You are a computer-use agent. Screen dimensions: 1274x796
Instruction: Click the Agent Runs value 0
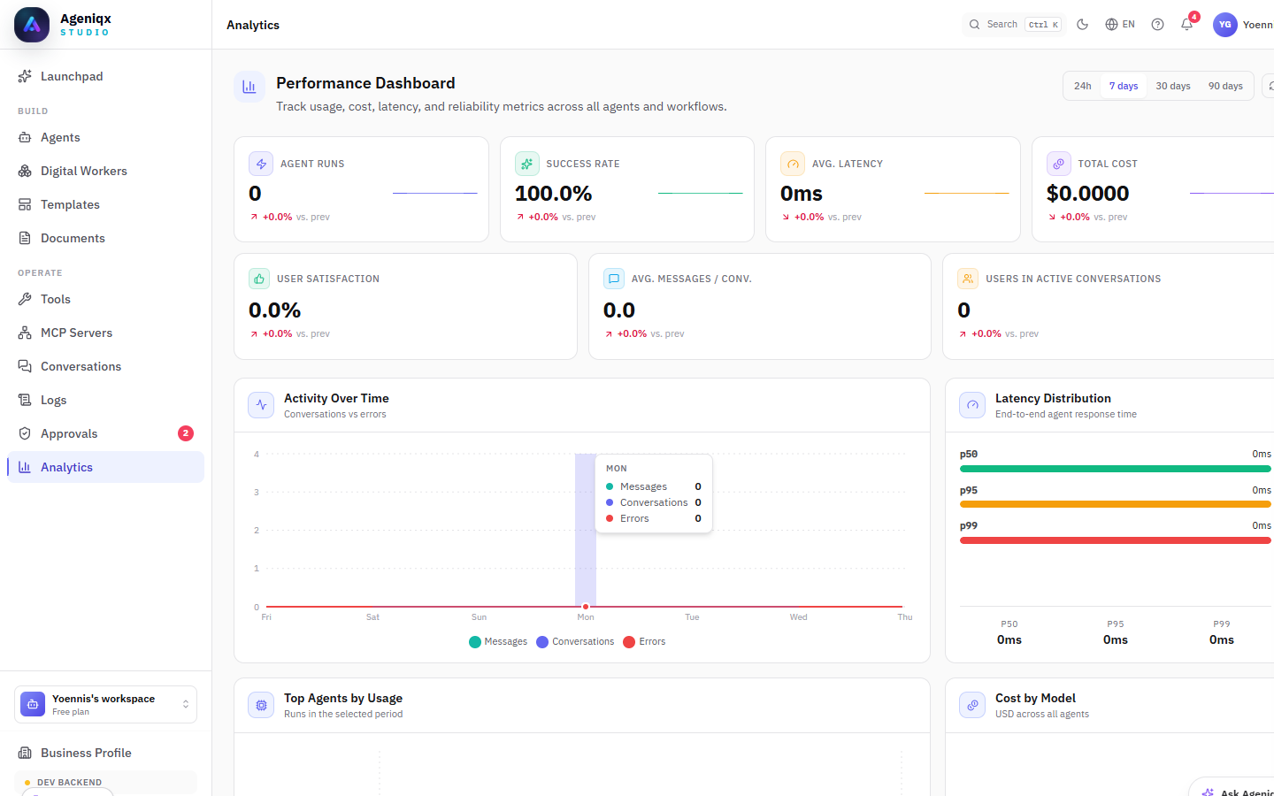(x=255, y=194)
